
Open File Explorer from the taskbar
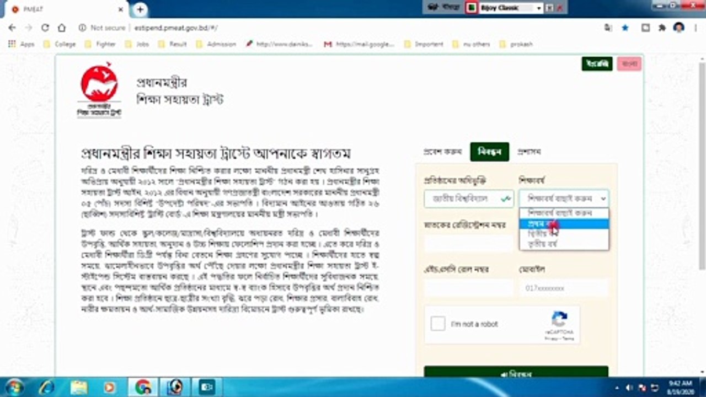point(79,387)
